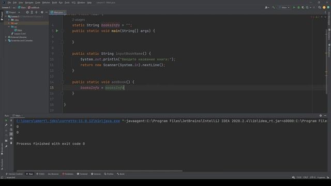Open the Code menu
331x186 pixels.
coord(38,3)
